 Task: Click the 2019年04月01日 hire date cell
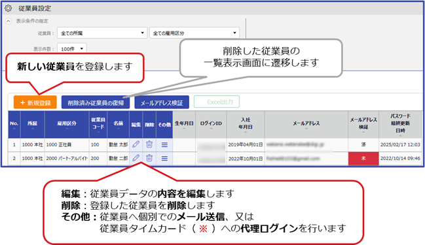pyautogui.click(x=246, y=144)
